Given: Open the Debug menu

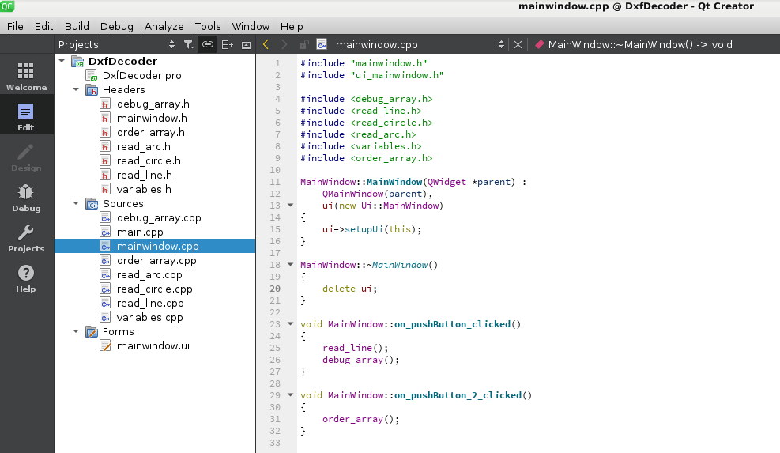Looking at the screenshot, I should click(x=116, y=26).
